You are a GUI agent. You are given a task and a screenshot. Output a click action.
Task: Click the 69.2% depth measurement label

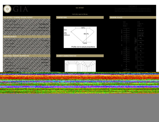(x=86, y=34)
